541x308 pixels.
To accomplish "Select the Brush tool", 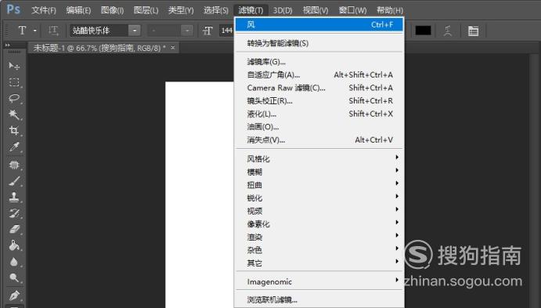I will (14, 181).
